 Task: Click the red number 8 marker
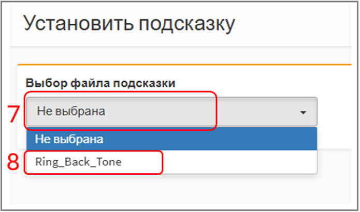[x=14, y=162]
